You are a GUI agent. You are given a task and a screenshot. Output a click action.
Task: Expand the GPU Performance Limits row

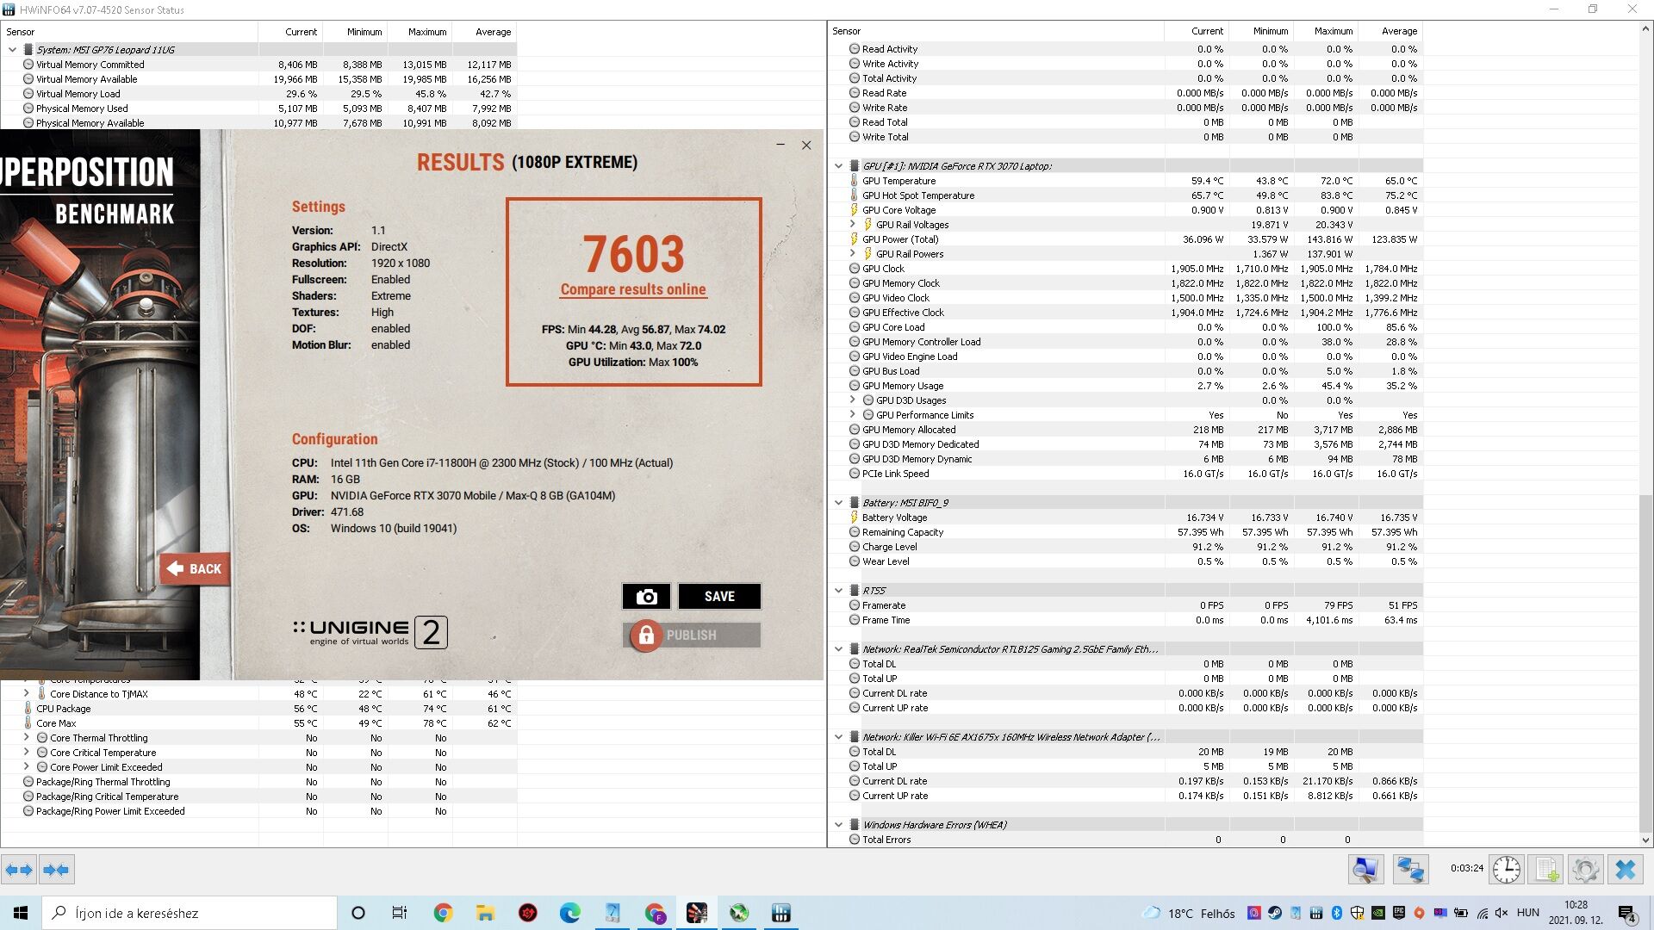tap(853, 415)
